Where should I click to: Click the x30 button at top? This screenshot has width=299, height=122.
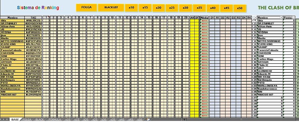185,8
